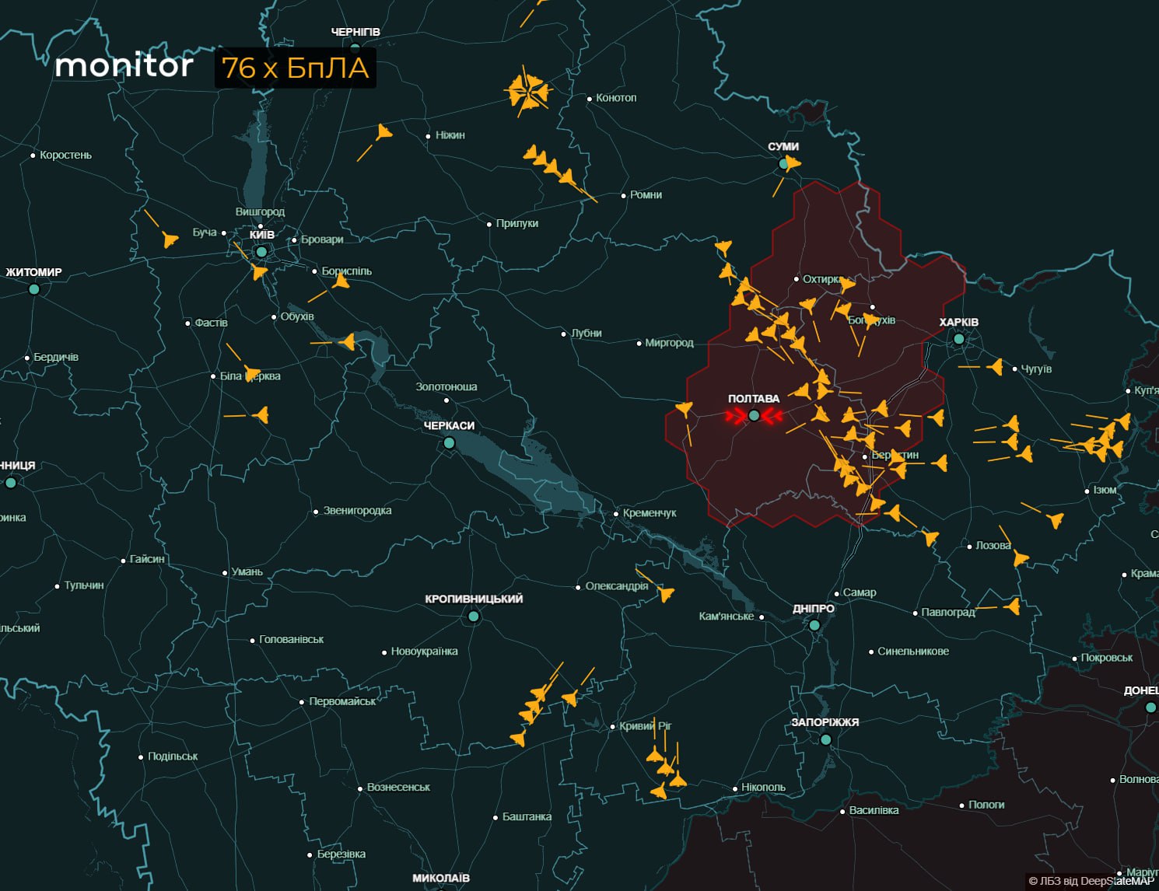Open the 76 x БпЛА counter badge
1159x891 pixels.
[296, 68]
